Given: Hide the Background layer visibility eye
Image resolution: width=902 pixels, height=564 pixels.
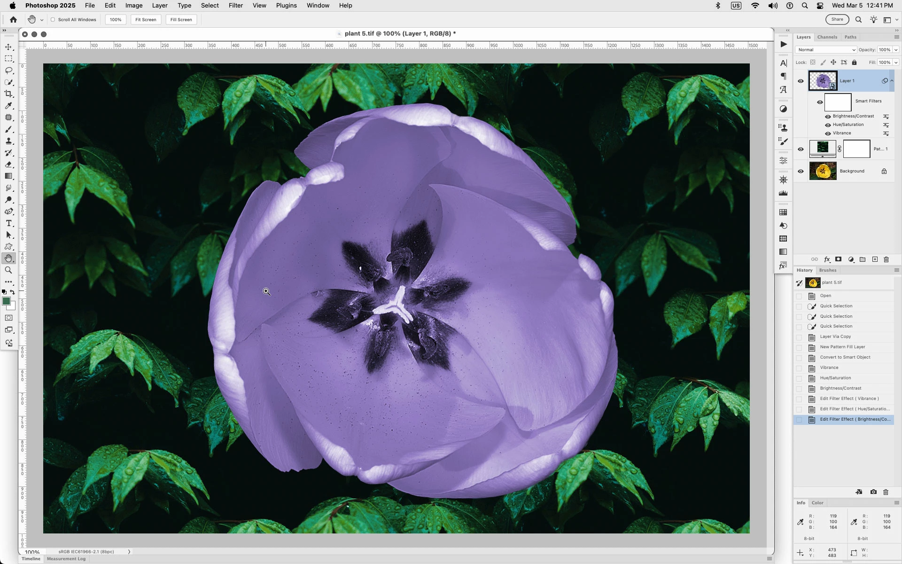Looking at the screenshot, I should pyautogui.click(x=801, y=171).
